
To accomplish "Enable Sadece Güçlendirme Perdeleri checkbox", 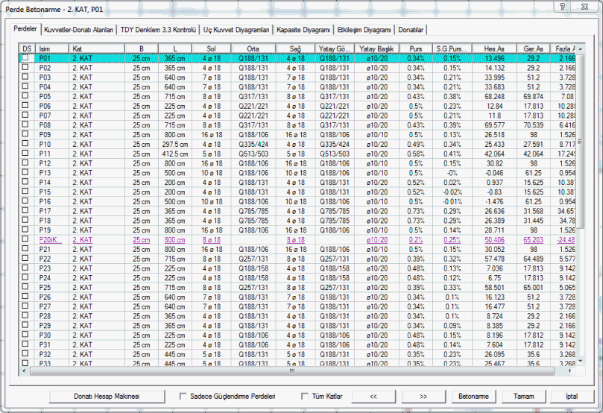I will 183,396.
